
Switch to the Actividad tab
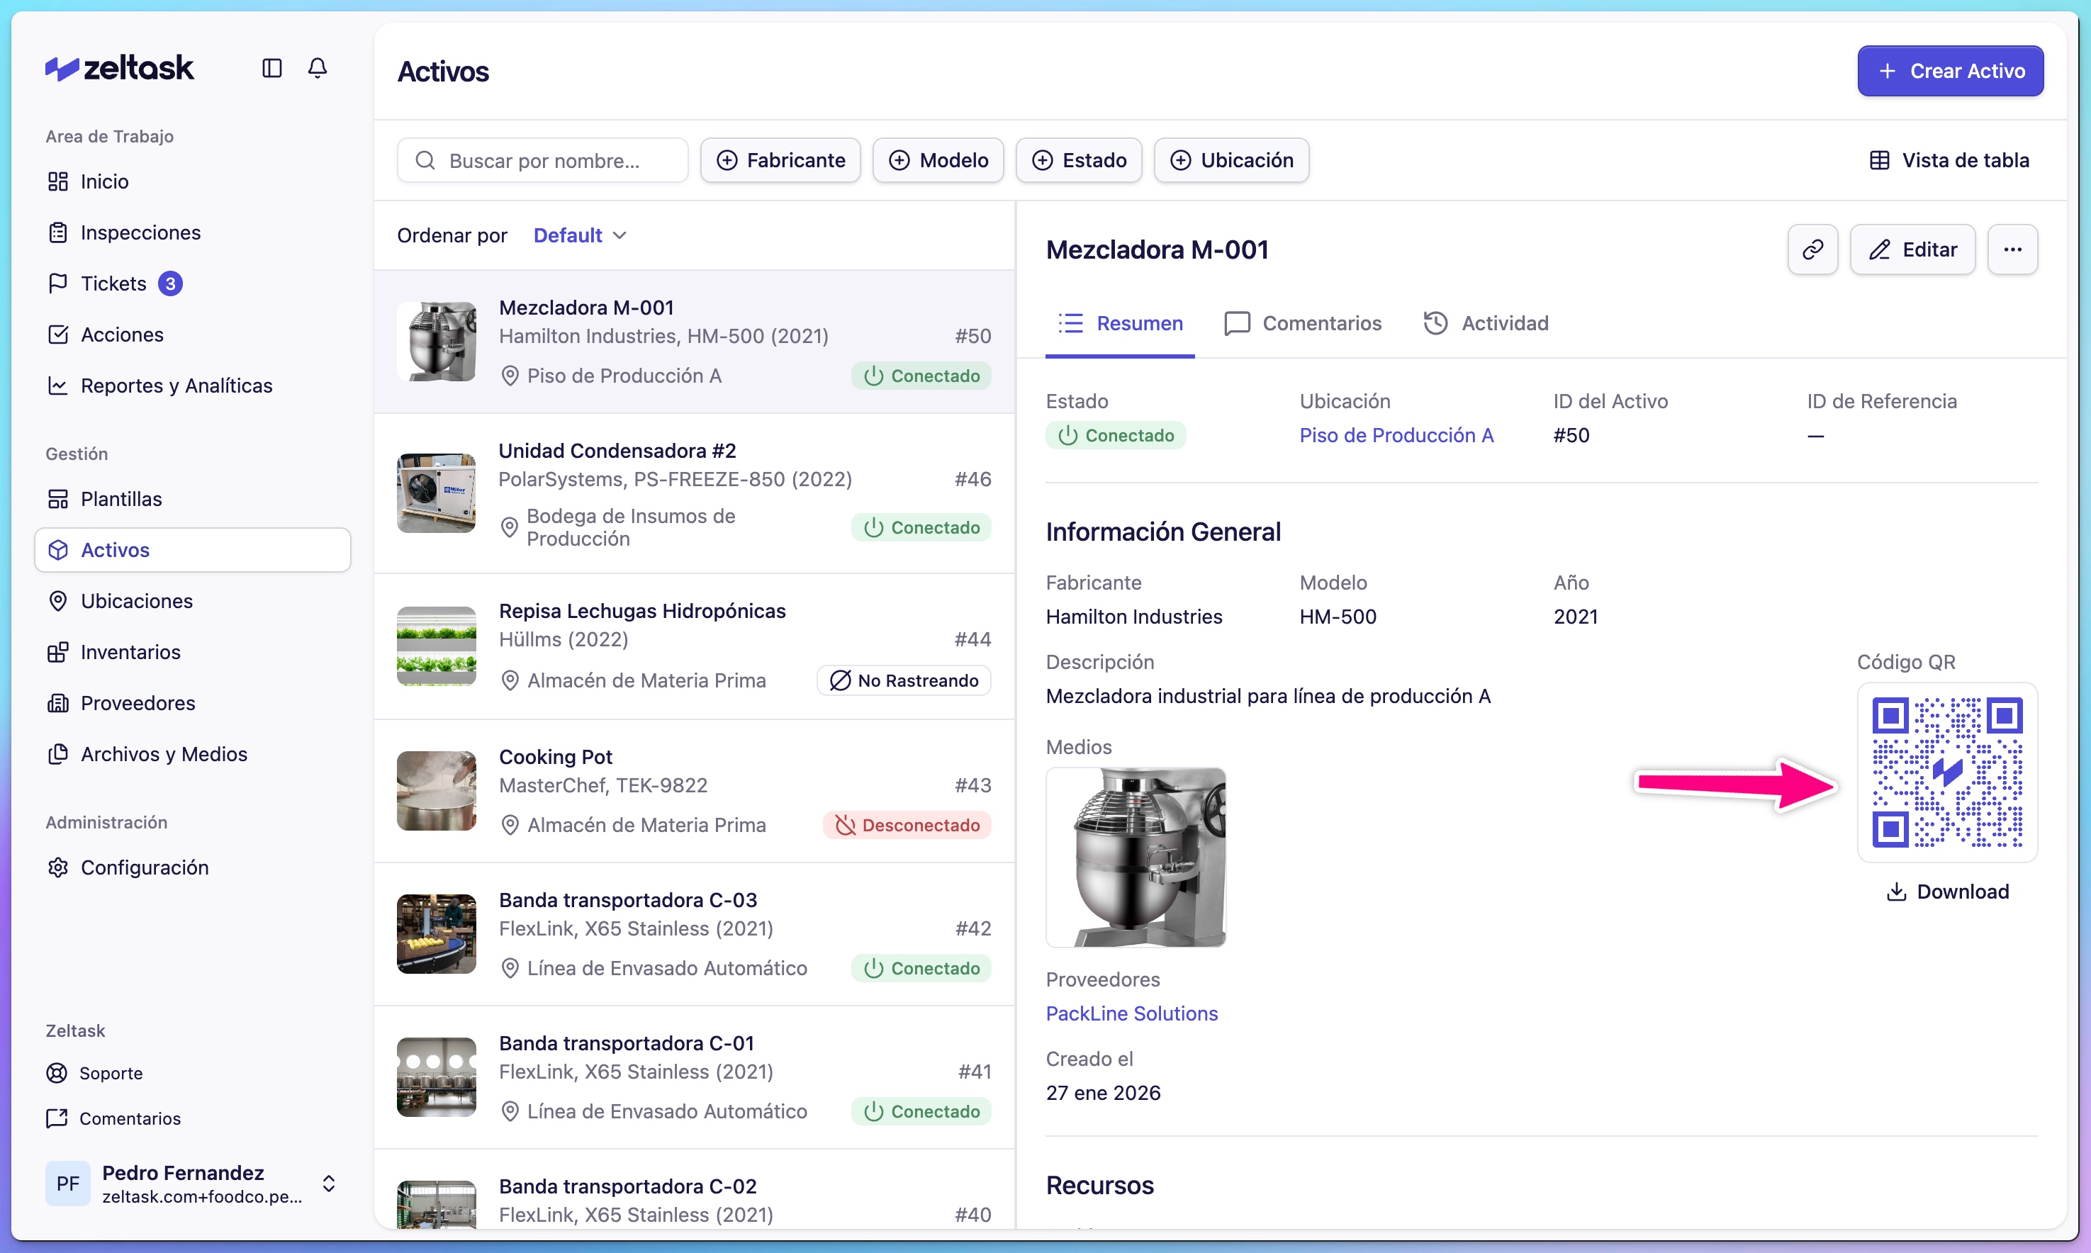(x=1486, y=322)
